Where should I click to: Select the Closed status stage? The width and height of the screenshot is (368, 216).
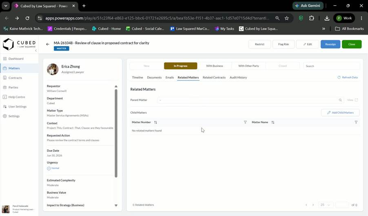pyautogui.click(x=283, y=66)
